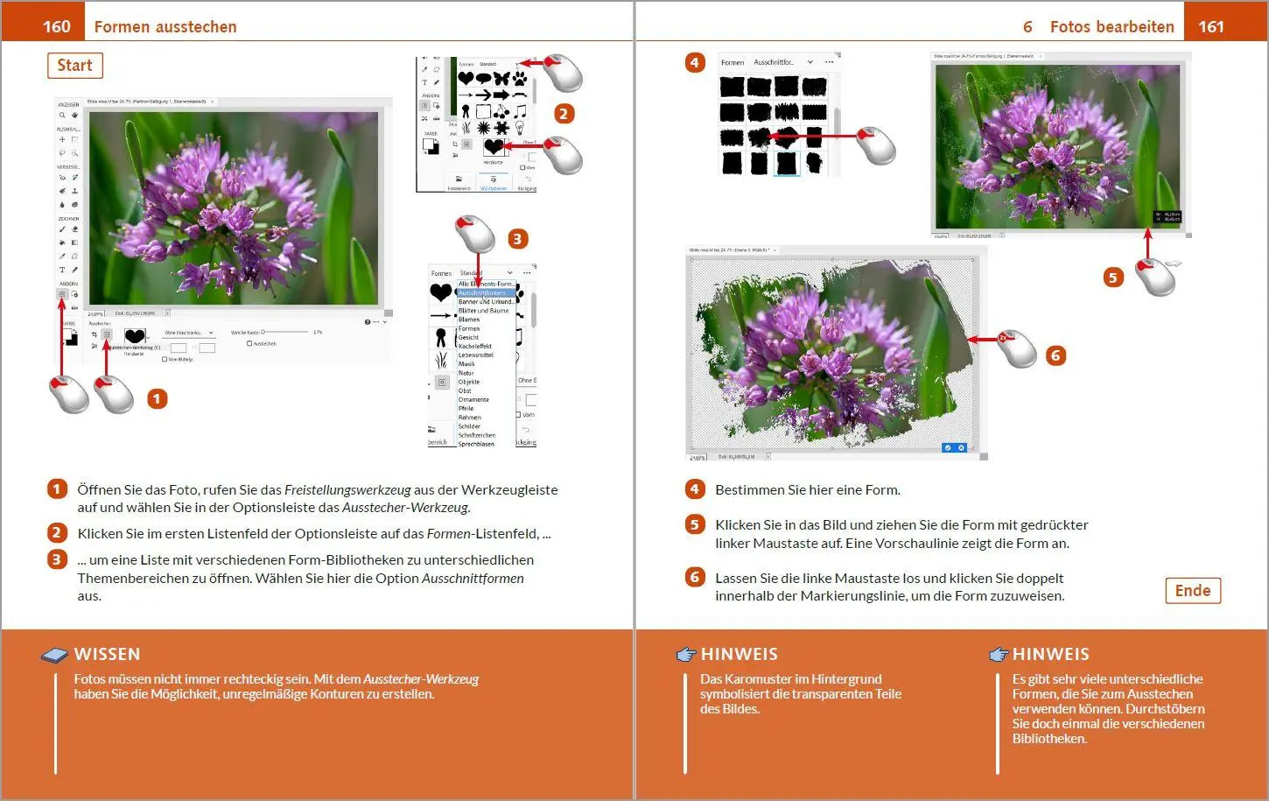Choose the Pencil tool beside the Text tool
The height and width of the screenshot is (801, 1269).
tap(74, 270)
